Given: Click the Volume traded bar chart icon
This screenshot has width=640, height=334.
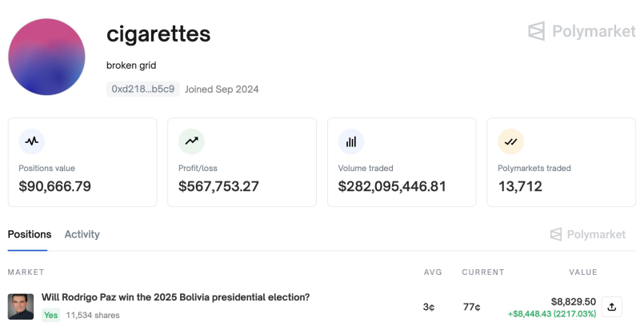Looking at the screenshot, I should coord(351,141).
